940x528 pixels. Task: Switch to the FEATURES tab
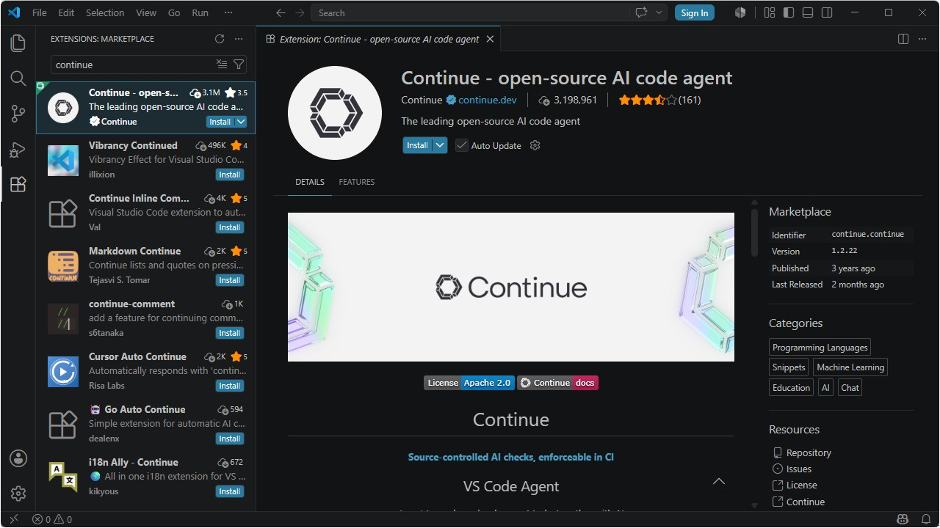click(357, 182)
